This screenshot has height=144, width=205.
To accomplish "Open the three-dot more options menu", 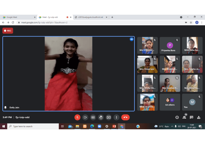I will 116,117.
